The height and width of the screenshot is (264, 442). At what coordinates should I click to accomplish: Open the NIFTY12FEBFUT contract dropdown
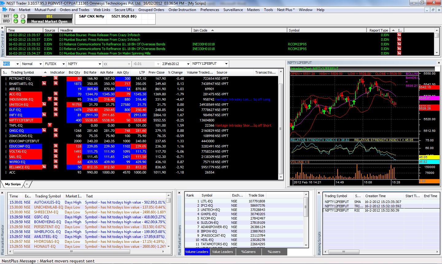point(226,64)
